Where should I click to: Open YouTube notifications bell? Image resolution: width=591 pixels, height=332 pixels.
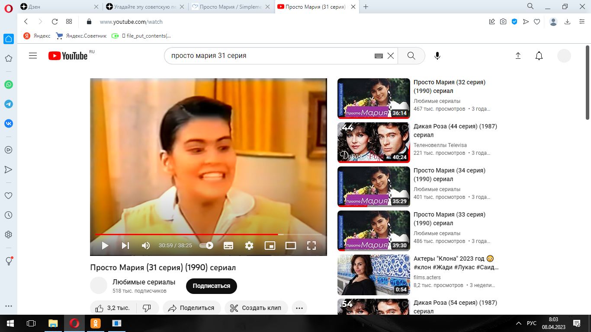(539, 56)
